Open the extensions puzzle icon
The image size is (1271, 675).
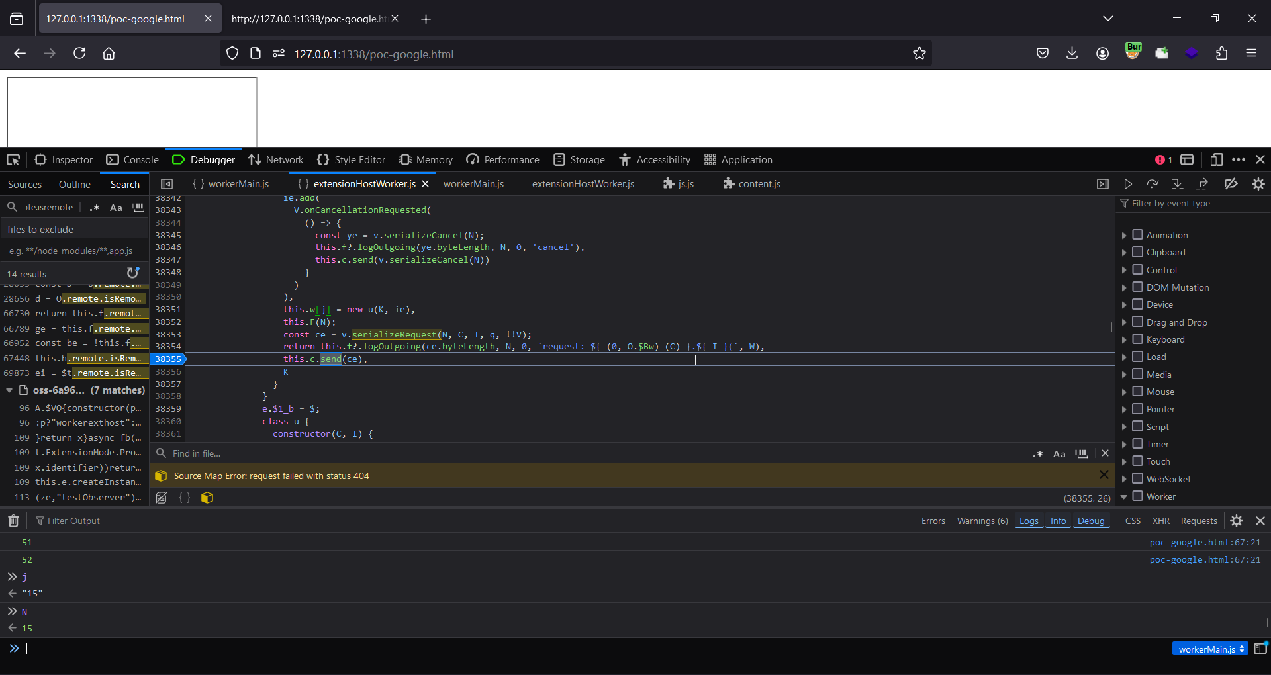(1221, 54)
